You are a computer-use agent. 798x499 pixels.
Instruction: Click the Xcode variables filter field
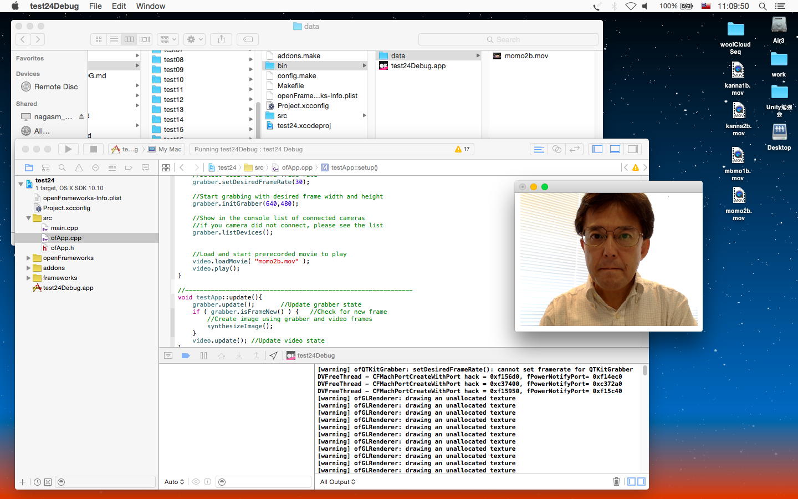[x=263, y=482]
